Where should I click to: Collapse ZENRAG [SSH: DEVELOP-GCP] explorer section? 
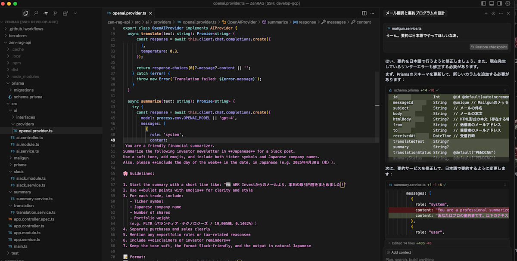pos(51,22)
